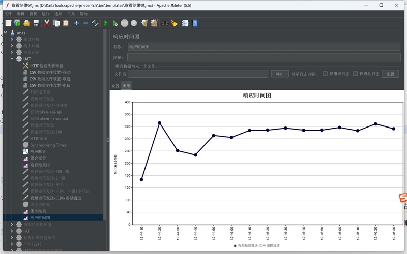Image resolution: width=407 pixels, height=254 pixels.
Task: Switch to the 设置 tab
Action: tap(115, 86)
